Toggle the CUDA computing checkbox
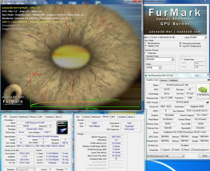 point(173,150)
